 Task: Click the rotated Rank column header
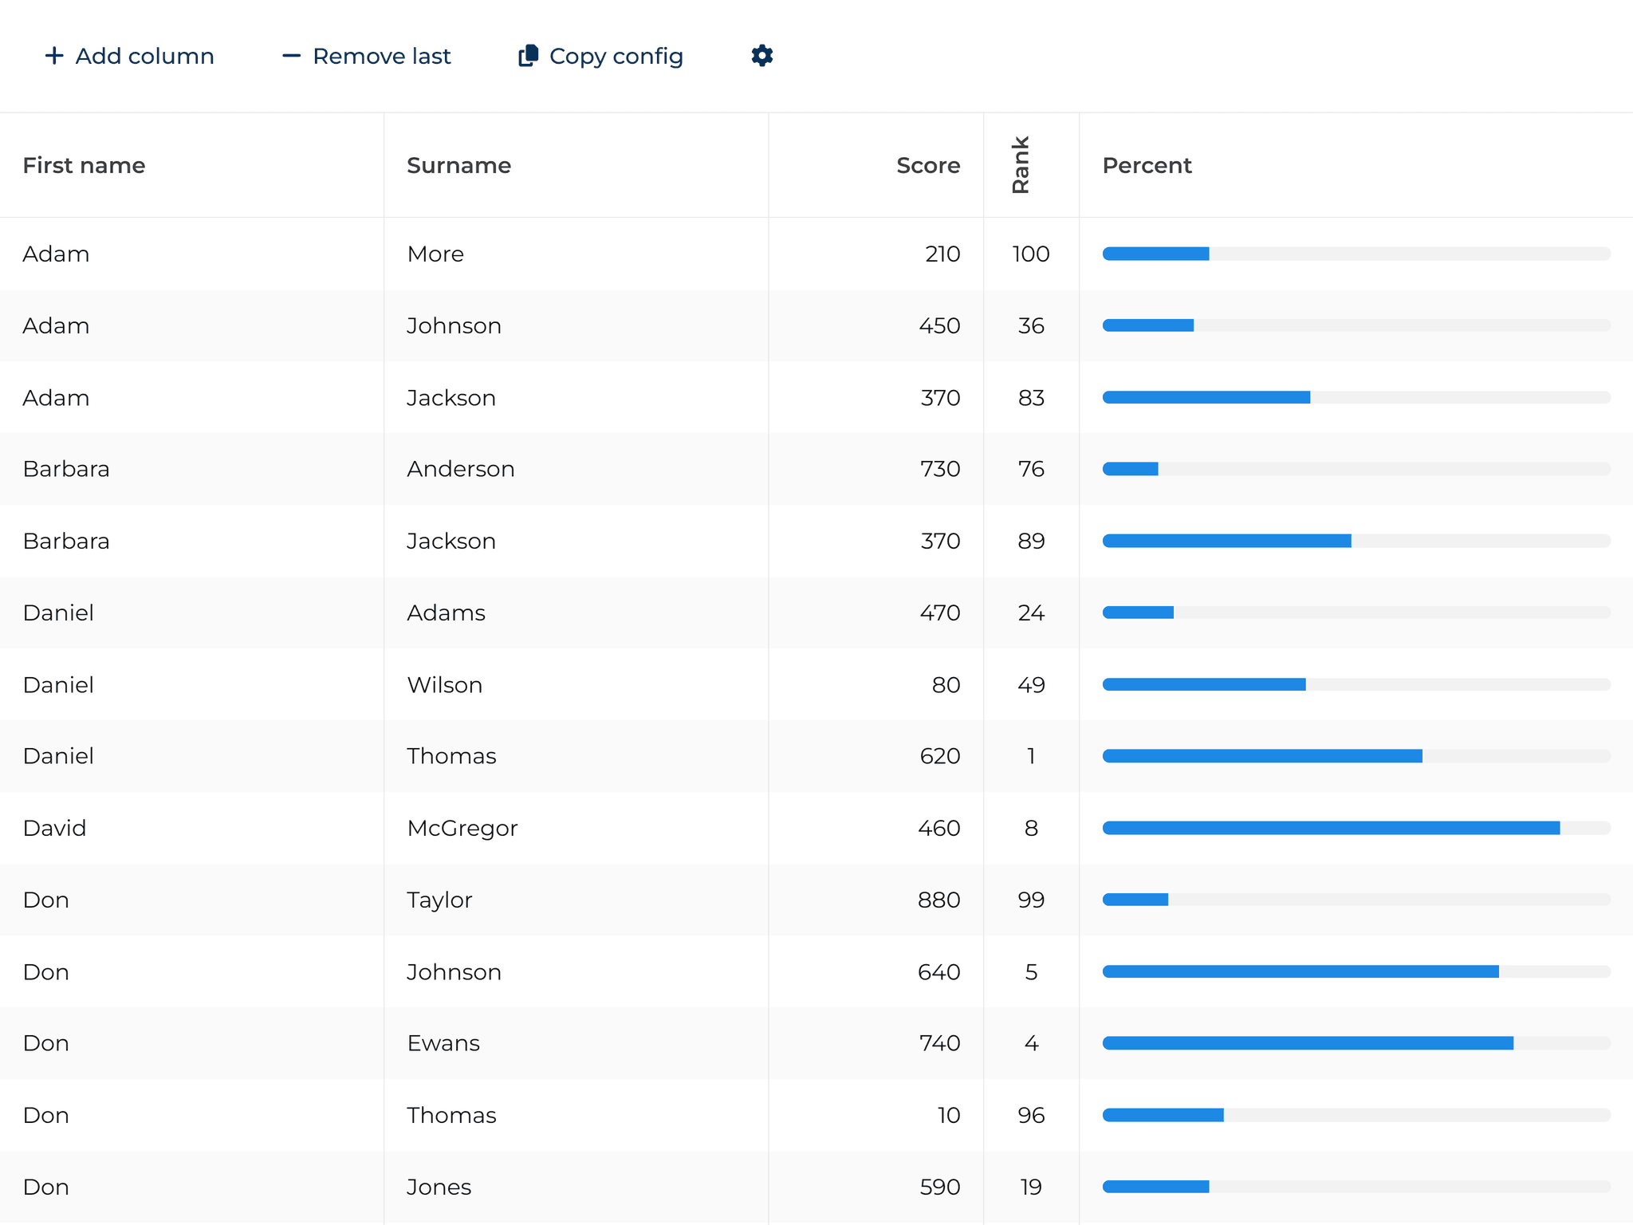tap(1021, 165)
